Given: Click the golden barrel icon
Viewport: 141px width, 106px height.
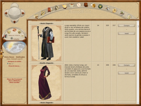Looking at the screenshot, I should pos(93,5).
